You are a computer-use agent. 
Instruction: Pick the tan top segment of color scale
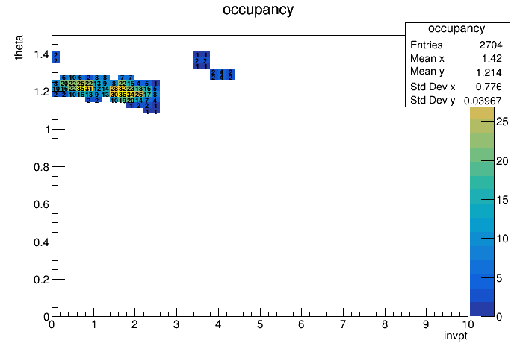point(482,113)
